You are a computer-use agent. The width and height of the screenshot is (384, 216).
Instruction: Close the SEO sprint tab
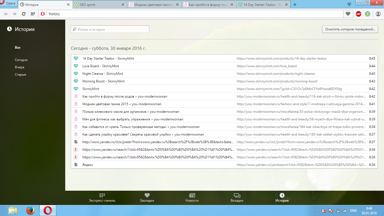[123, 4]
